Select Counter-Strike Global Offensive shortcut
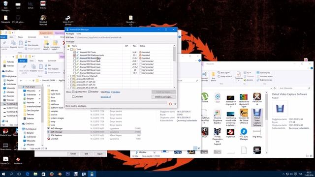The width and height of the screenshot is (315, 177). click(244, 117)
